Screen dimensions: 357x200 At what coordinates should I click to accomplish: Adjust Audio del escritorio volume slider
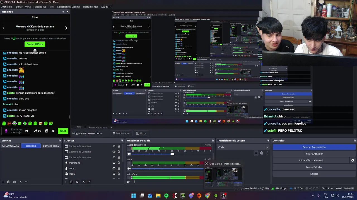click(172, 154)
